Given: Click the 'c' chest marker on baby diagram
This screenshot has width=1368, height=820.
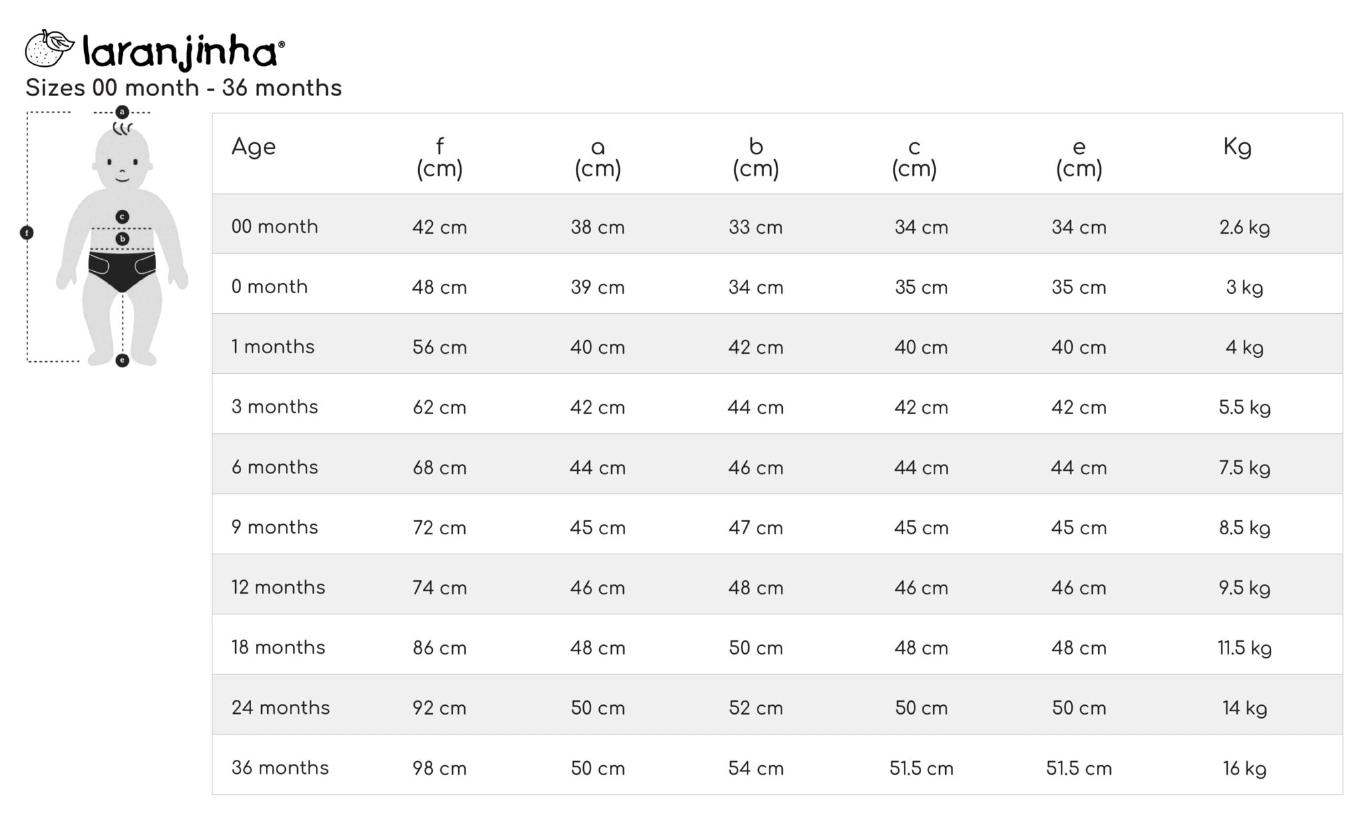Looking at the screenshot, I should tap(122, 216).
